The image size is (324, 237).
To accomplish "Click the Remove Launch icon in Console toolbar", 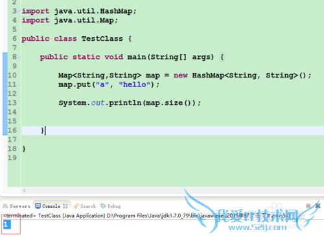I will coord(318,206).
